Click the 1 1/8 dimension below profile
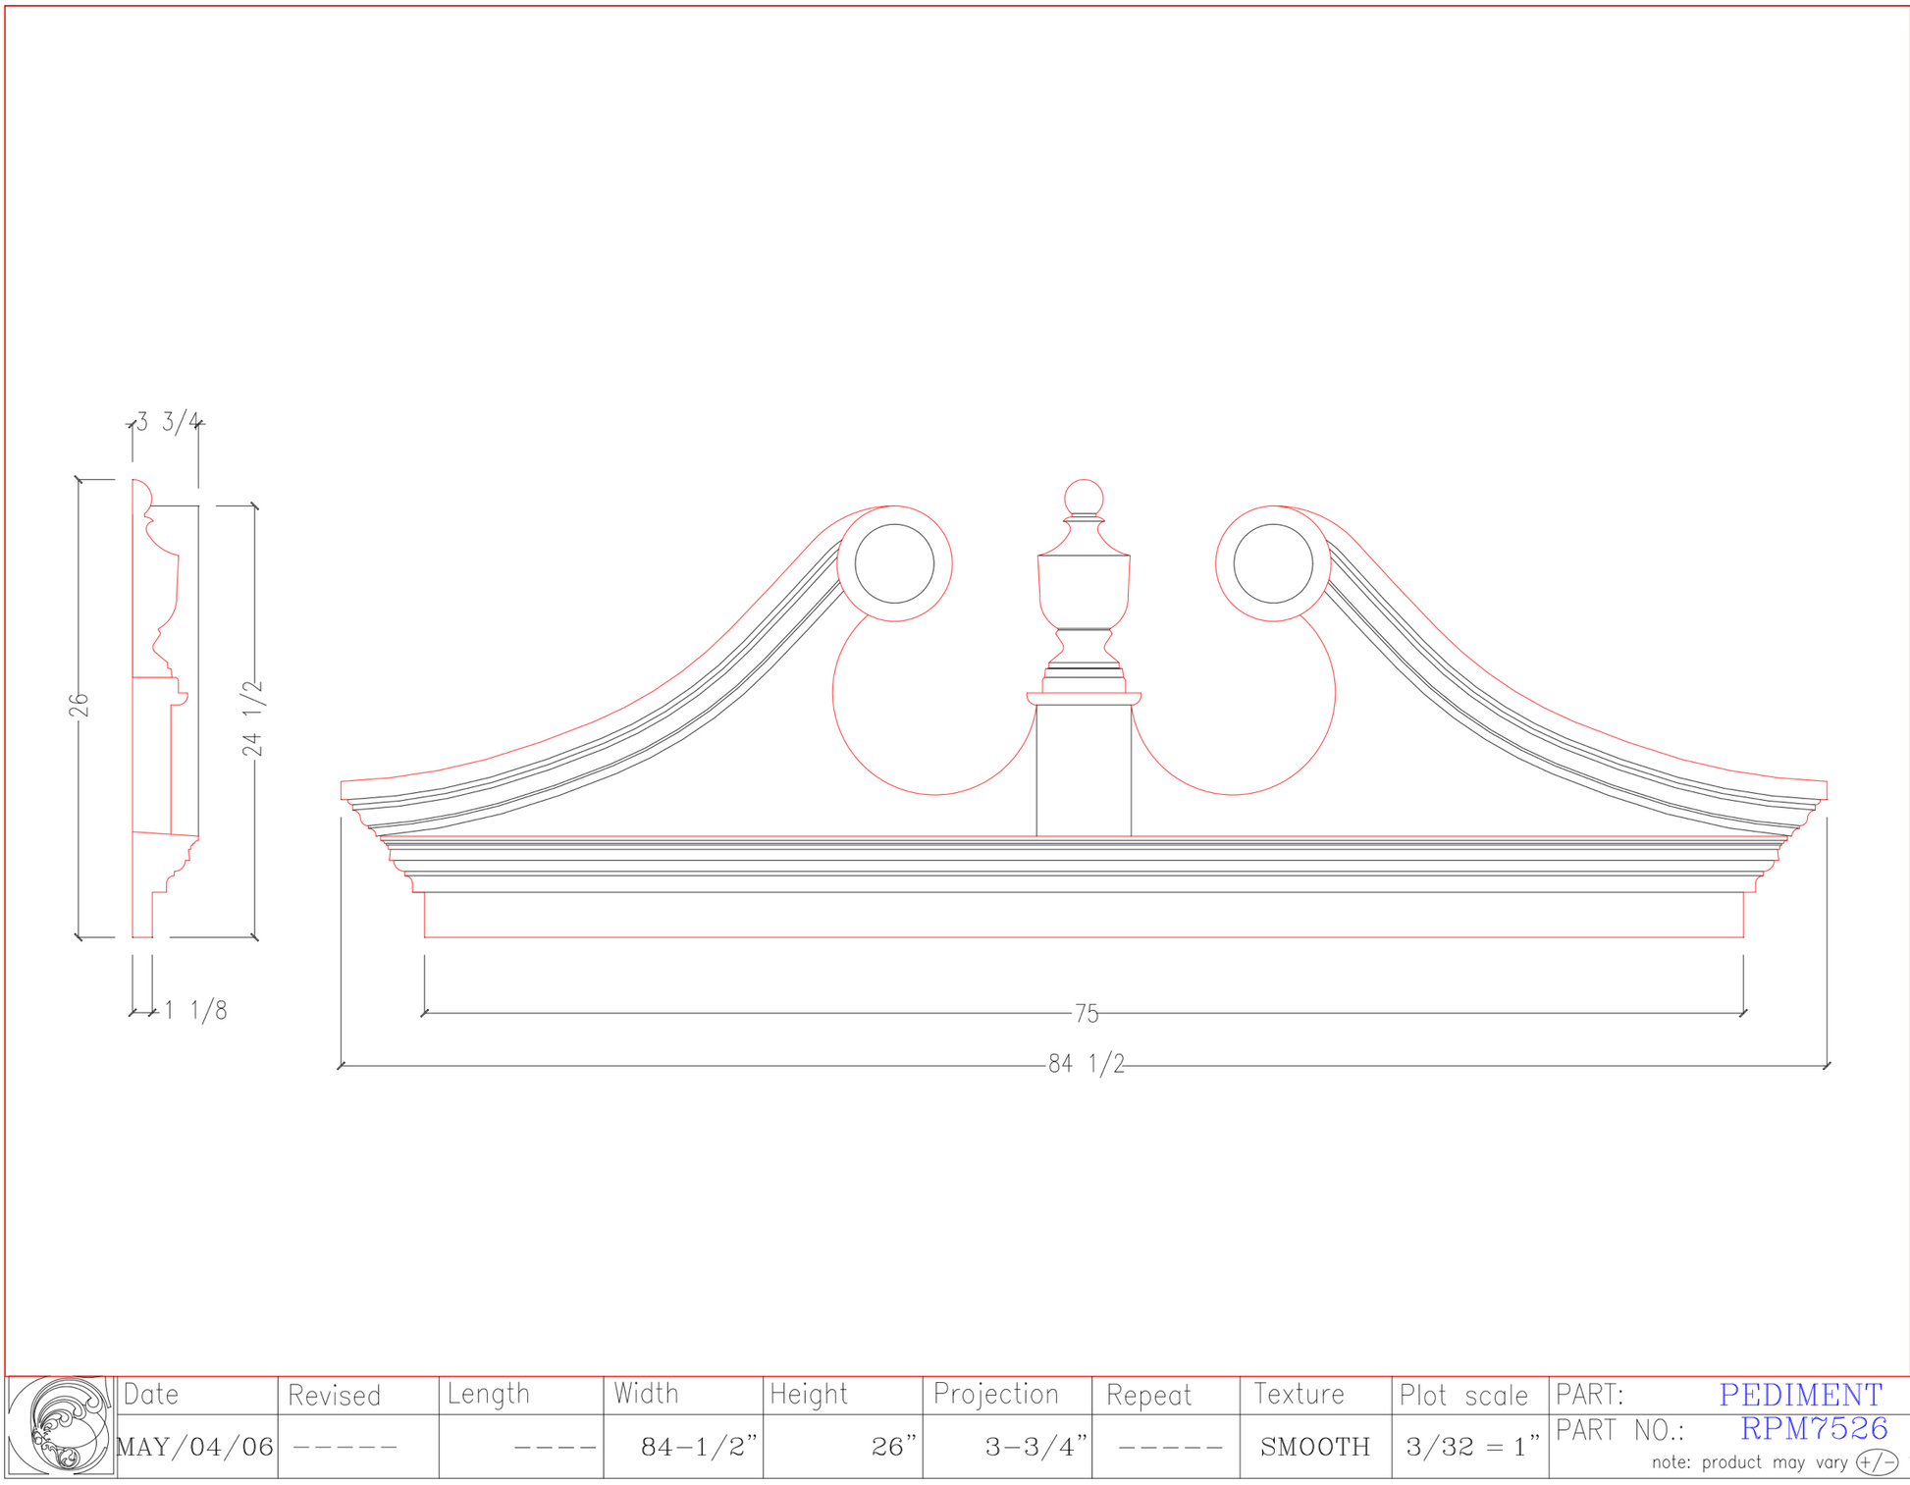This screenshot has height=1485, width=1910. [x=195, y=1011]
